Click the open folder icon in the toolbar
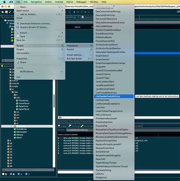Image resolution: width=180 pixels, height=181 pixels. [x=3, y=12]
